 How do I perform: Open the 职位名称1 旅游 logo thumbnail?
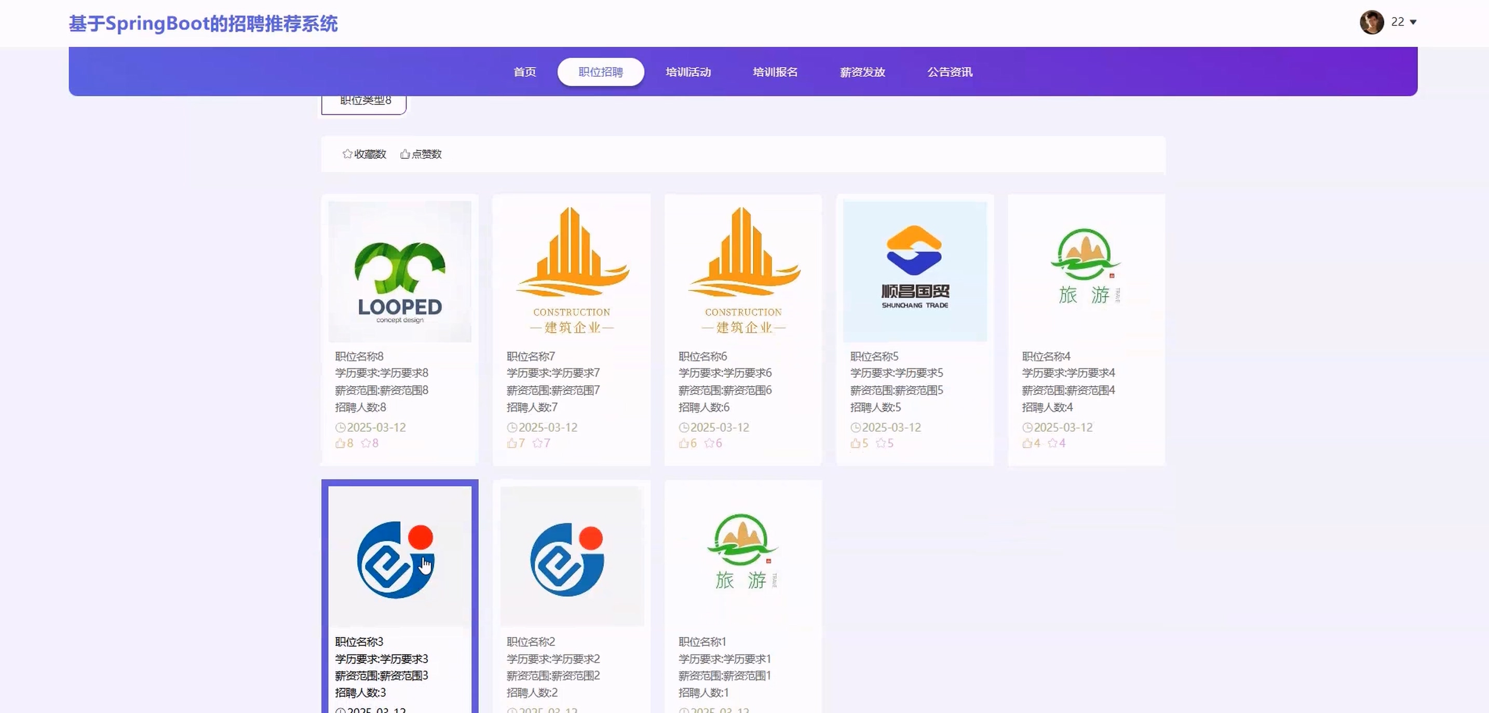pyautogui.click(x=743, y=555)
